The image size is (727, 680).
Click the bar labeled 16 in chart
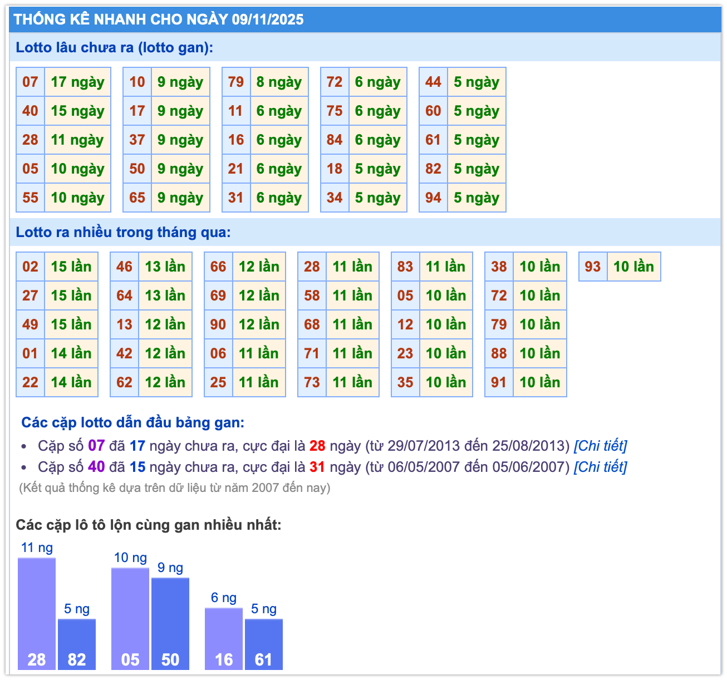[x=224, y=638]
